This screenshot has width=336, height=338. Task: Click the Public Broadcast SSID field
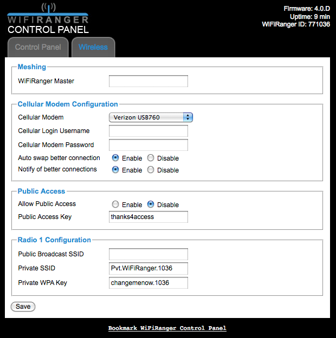tap(148, 254)
